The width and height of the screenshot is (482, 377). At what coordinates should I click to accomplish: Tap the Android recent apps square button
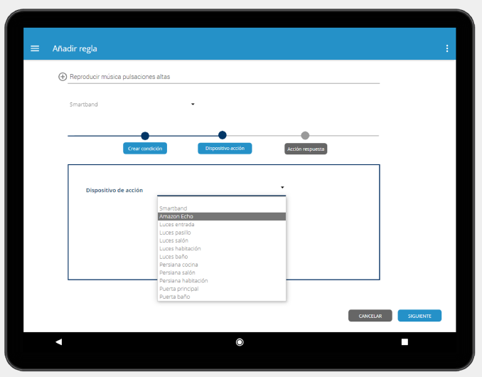pos(405,342)
